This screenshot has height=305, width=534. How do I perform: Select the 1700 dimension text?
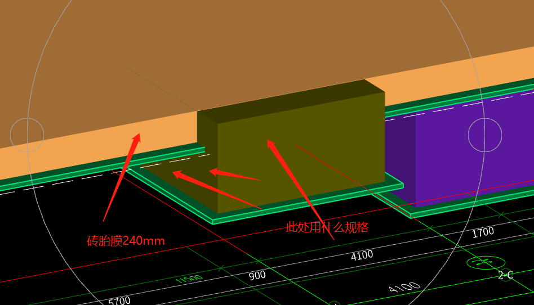(x=483, y=232)
